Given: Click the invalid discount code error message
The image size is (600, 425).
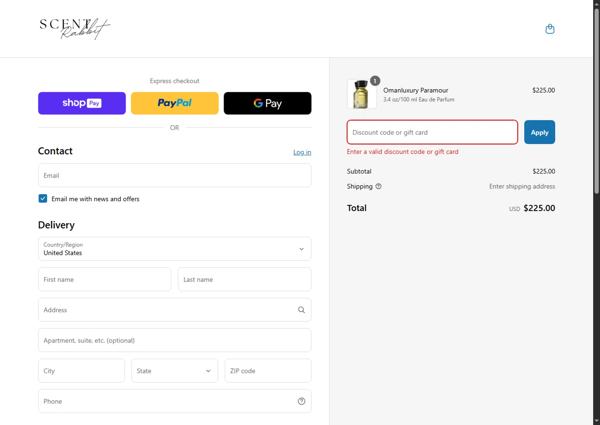Looking at the screenshot, I should (x=402, y=152).
